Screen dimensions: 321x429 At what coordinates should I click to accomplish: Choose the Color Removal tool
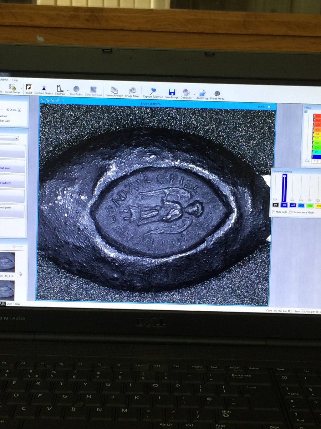coord(93,91)
